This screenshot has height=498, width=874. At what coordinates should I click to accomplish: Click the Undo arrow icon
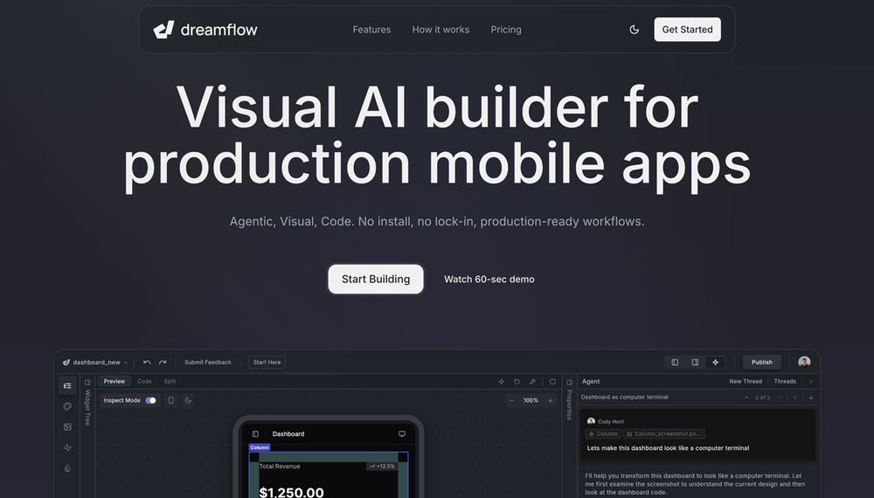coord(147,362)
